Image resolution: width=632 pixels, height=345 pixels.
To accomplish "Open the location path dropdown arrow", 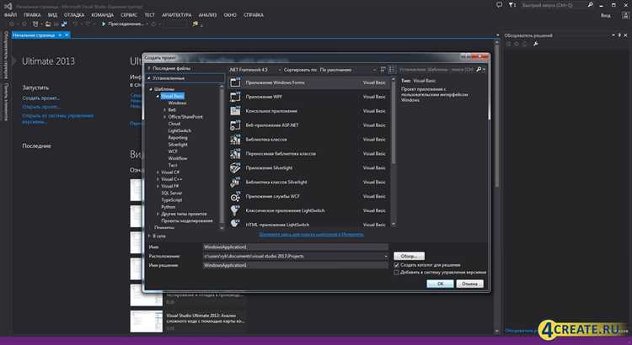I will [386, 256].
